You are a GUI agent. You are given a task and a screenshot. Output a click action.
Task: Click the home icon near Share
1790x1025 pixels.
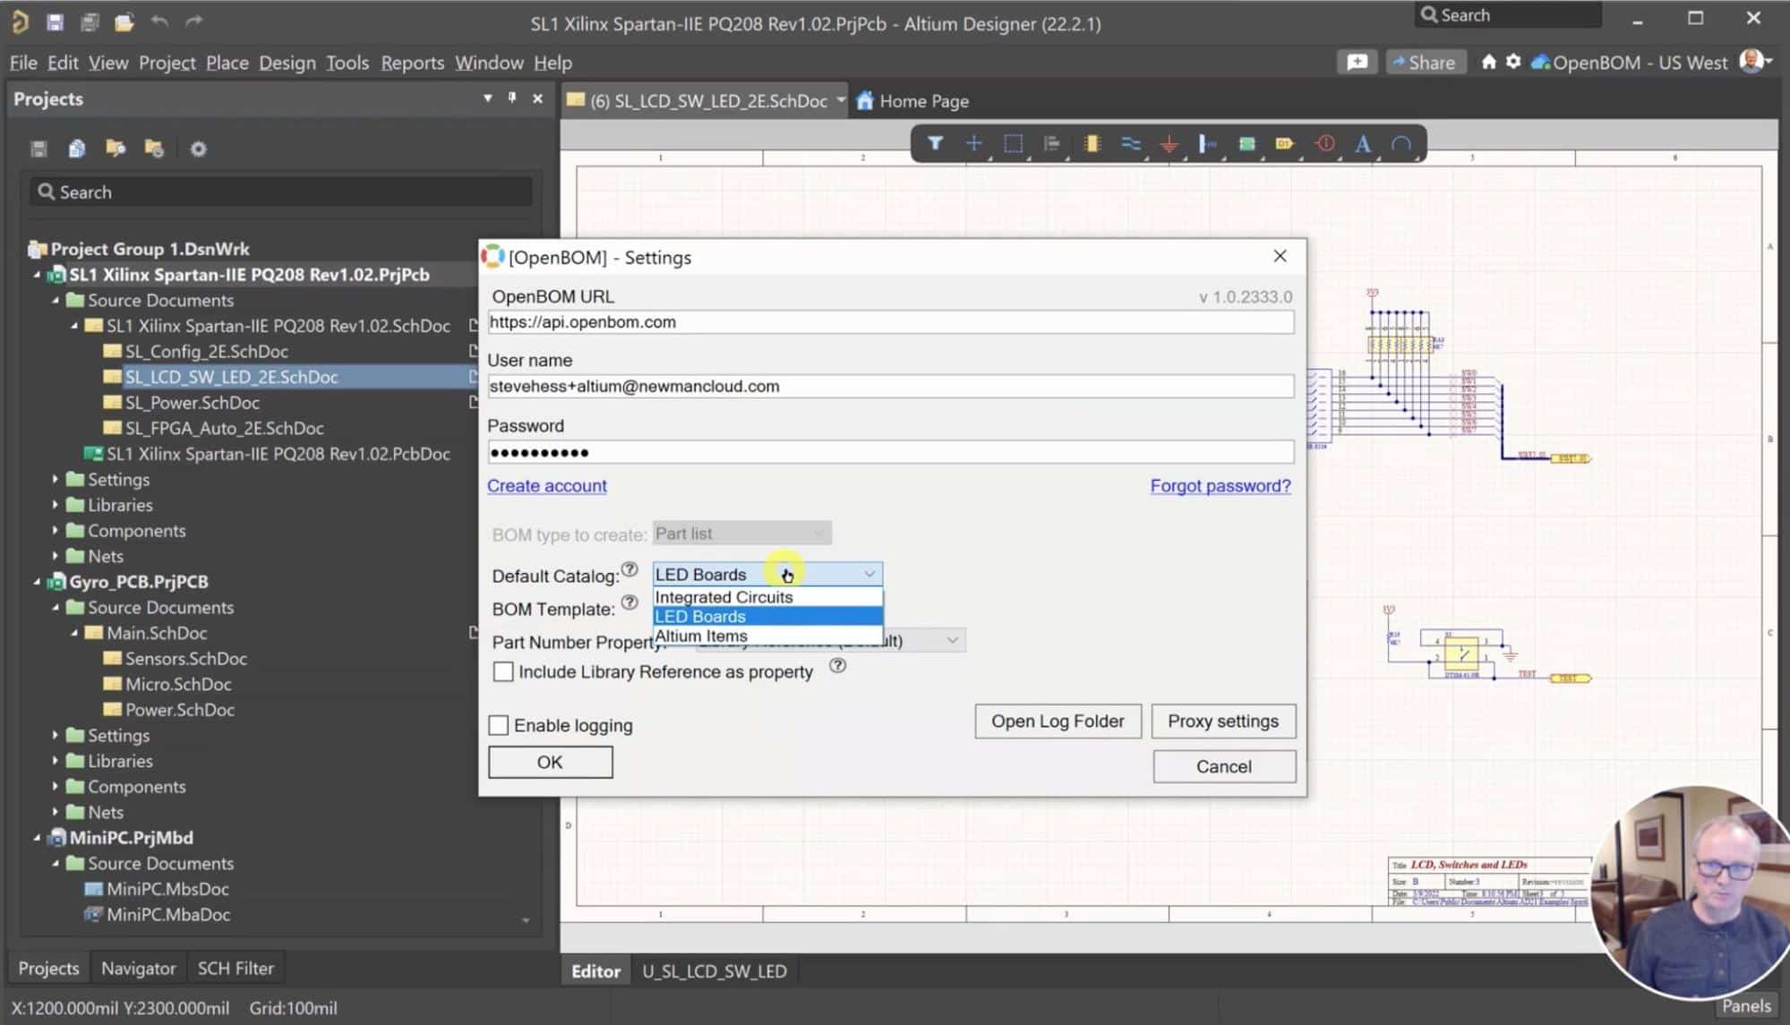pyautogui.click(x=1488, y=62)
